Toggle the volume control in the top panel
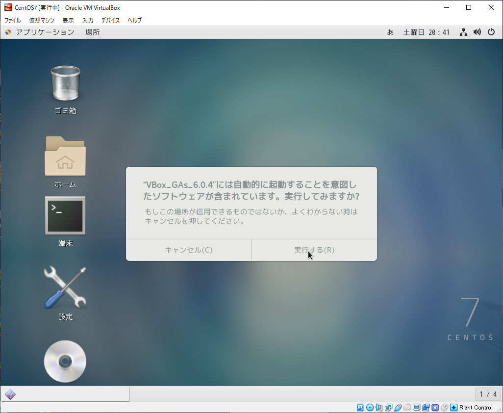 click(477, 31)
